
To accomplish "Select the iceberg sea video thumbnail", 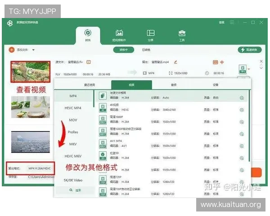I will coord(31,142).
